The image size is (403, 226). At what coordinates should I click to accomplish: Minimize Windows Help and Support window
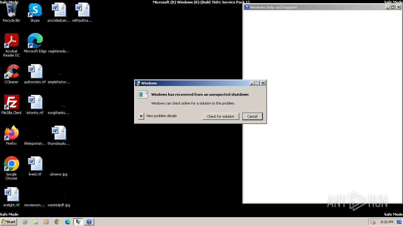[x=388, y=7]
